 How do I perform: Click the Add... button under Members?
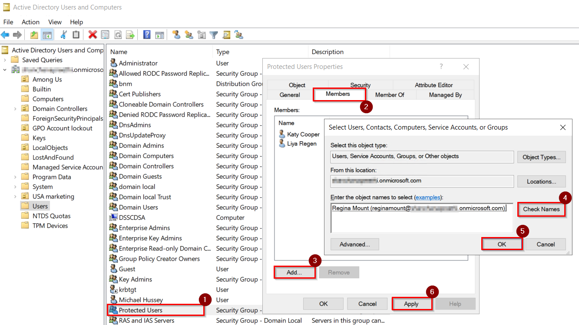294,272
